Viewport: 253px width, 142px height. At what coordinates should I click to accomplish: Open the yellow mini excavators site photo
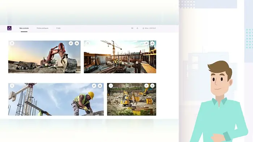132,99
